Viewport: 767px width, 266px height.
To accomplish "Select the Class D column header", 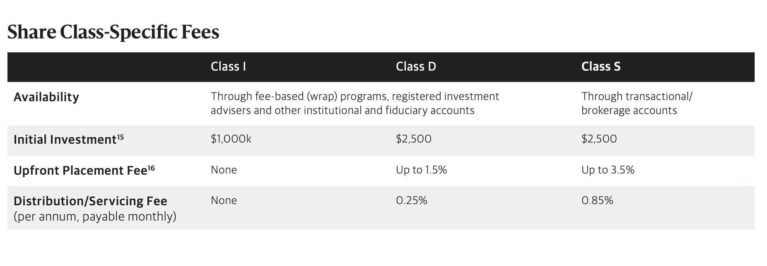I will click(x=416, y=66).
